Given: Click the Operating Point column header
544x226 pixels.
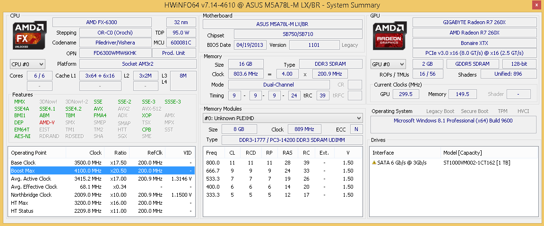Looking at the screenshot, I should point(37,153).
